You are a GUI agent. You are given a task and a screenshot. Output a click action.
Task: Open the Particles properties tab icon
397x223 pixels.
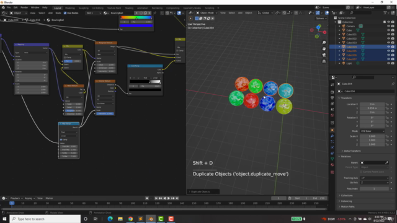pos(332,142)
